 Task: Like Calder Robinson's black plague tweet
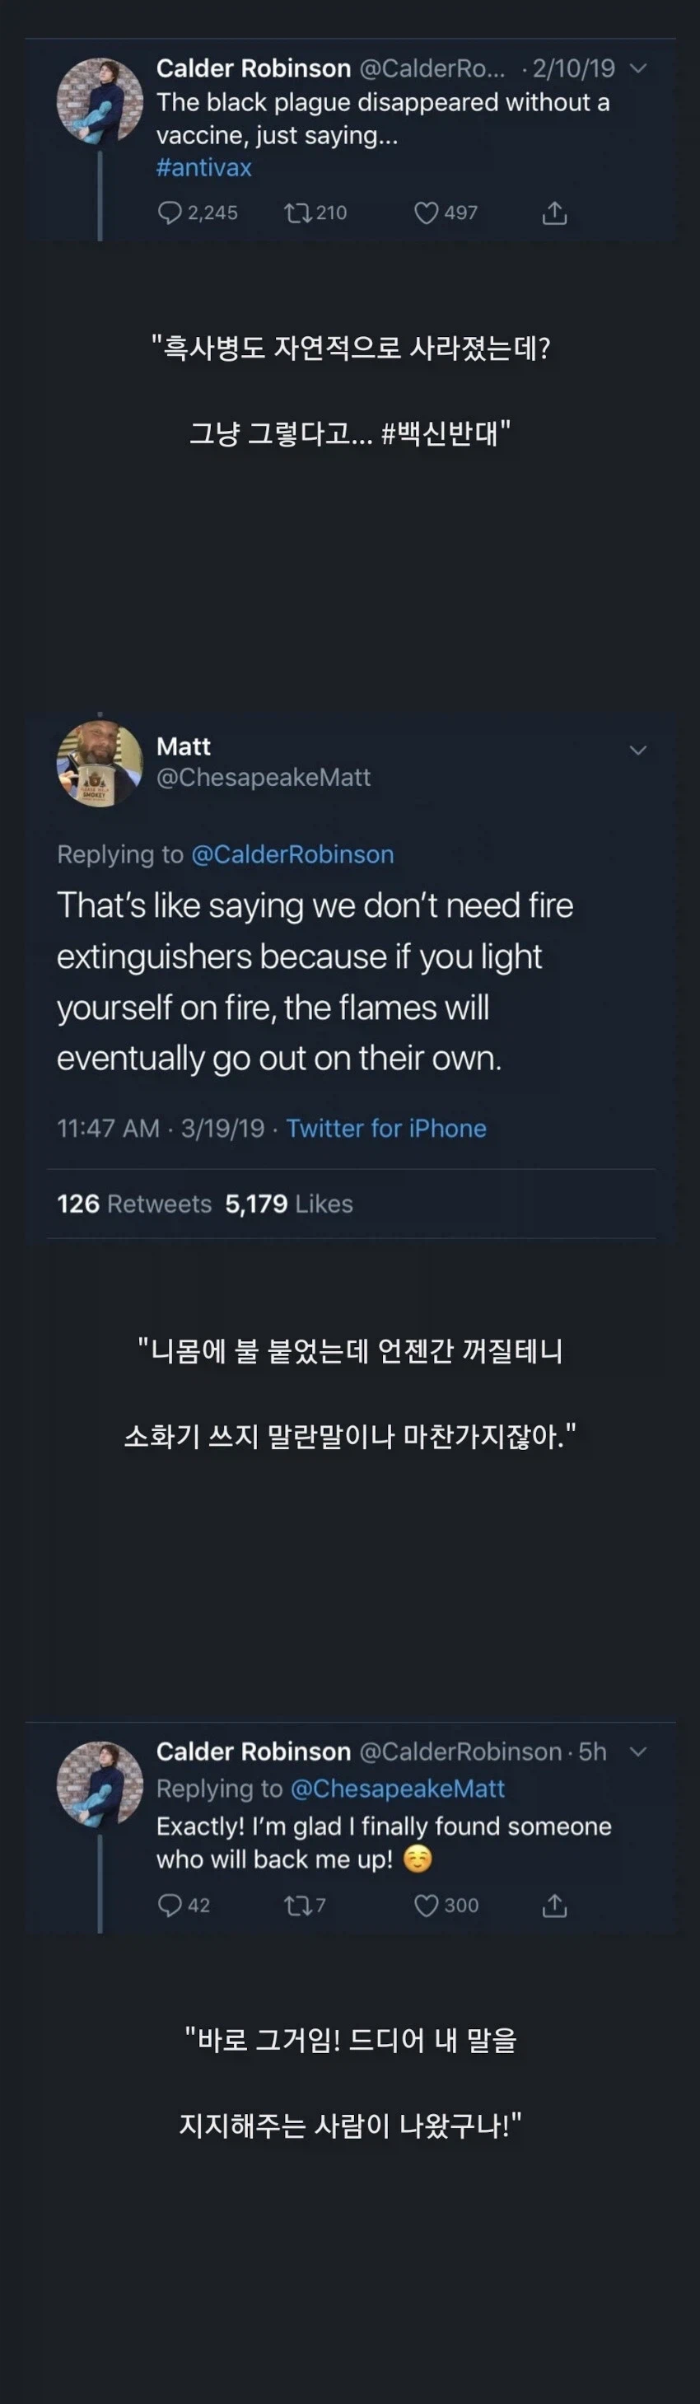coord(425,213)
